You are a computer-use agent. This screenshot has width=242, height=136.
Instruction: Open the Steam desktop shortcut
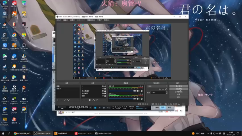[x=5, y=67]
